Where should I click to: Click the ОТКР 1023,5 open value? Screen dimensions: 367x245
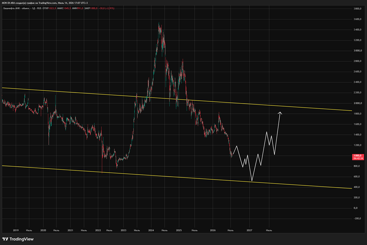50,8
